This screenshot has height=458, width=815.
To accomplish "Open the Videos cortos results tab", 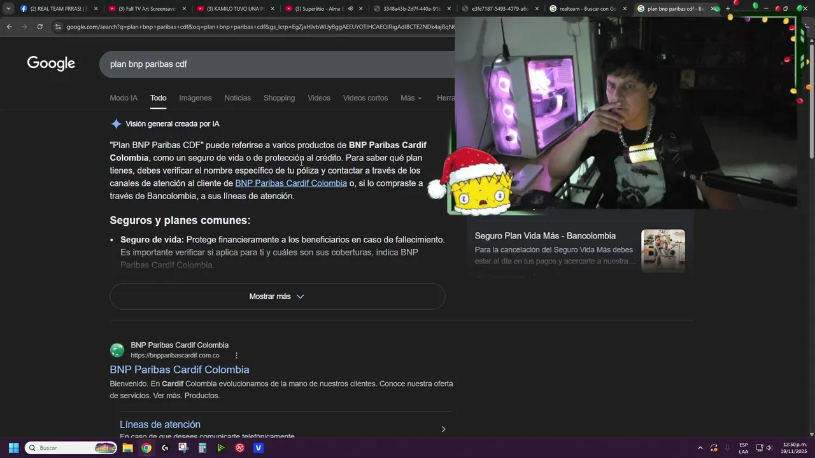I will click(365, 98).
